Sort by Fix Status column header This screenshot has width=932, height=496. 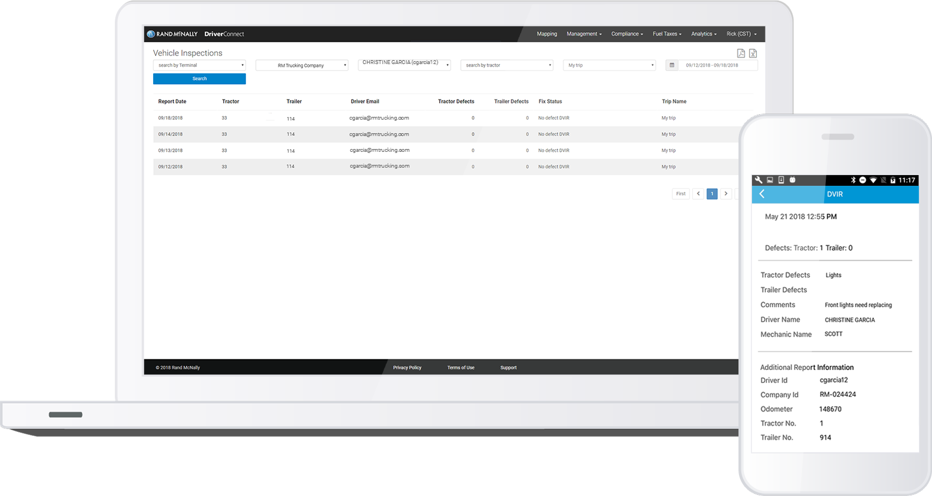550,101
